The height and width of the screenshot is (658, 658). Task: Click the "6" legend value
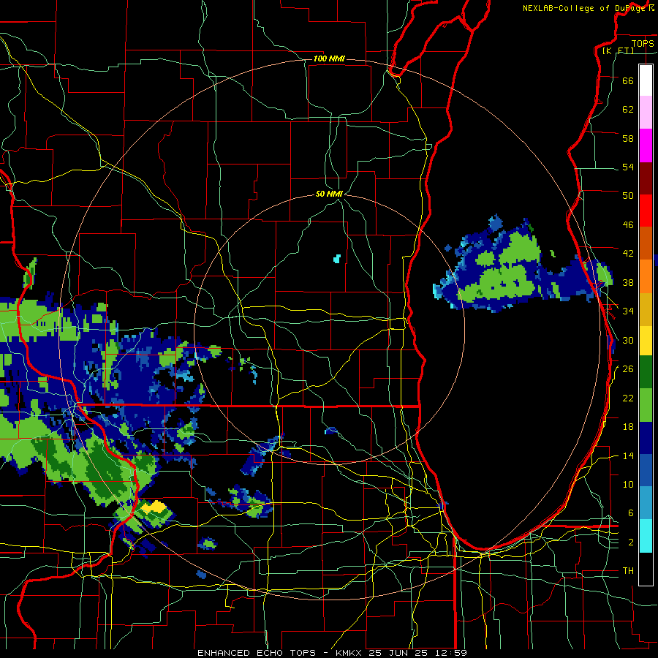point(631,513)
